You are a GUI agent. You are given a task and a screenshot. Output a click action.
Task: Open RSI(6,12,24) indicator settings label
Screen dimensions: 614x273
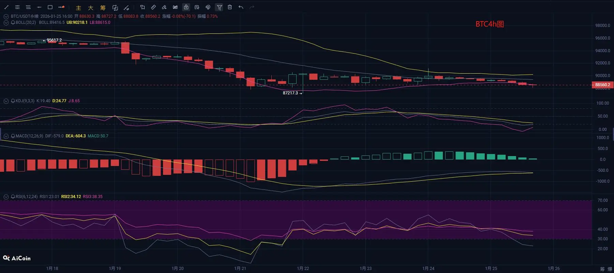(27, 197)
